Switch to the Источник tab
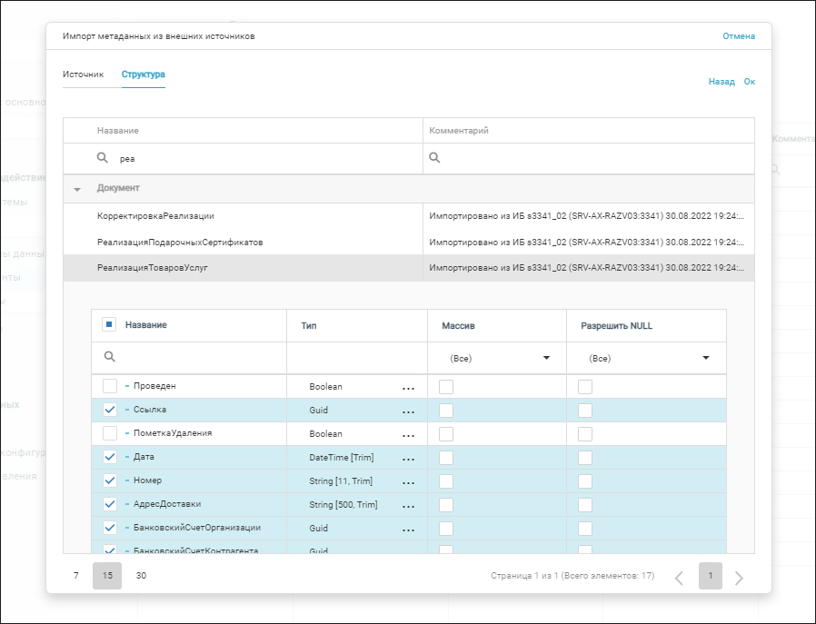Viewport: 816px width, 624px height. point(83,74)
